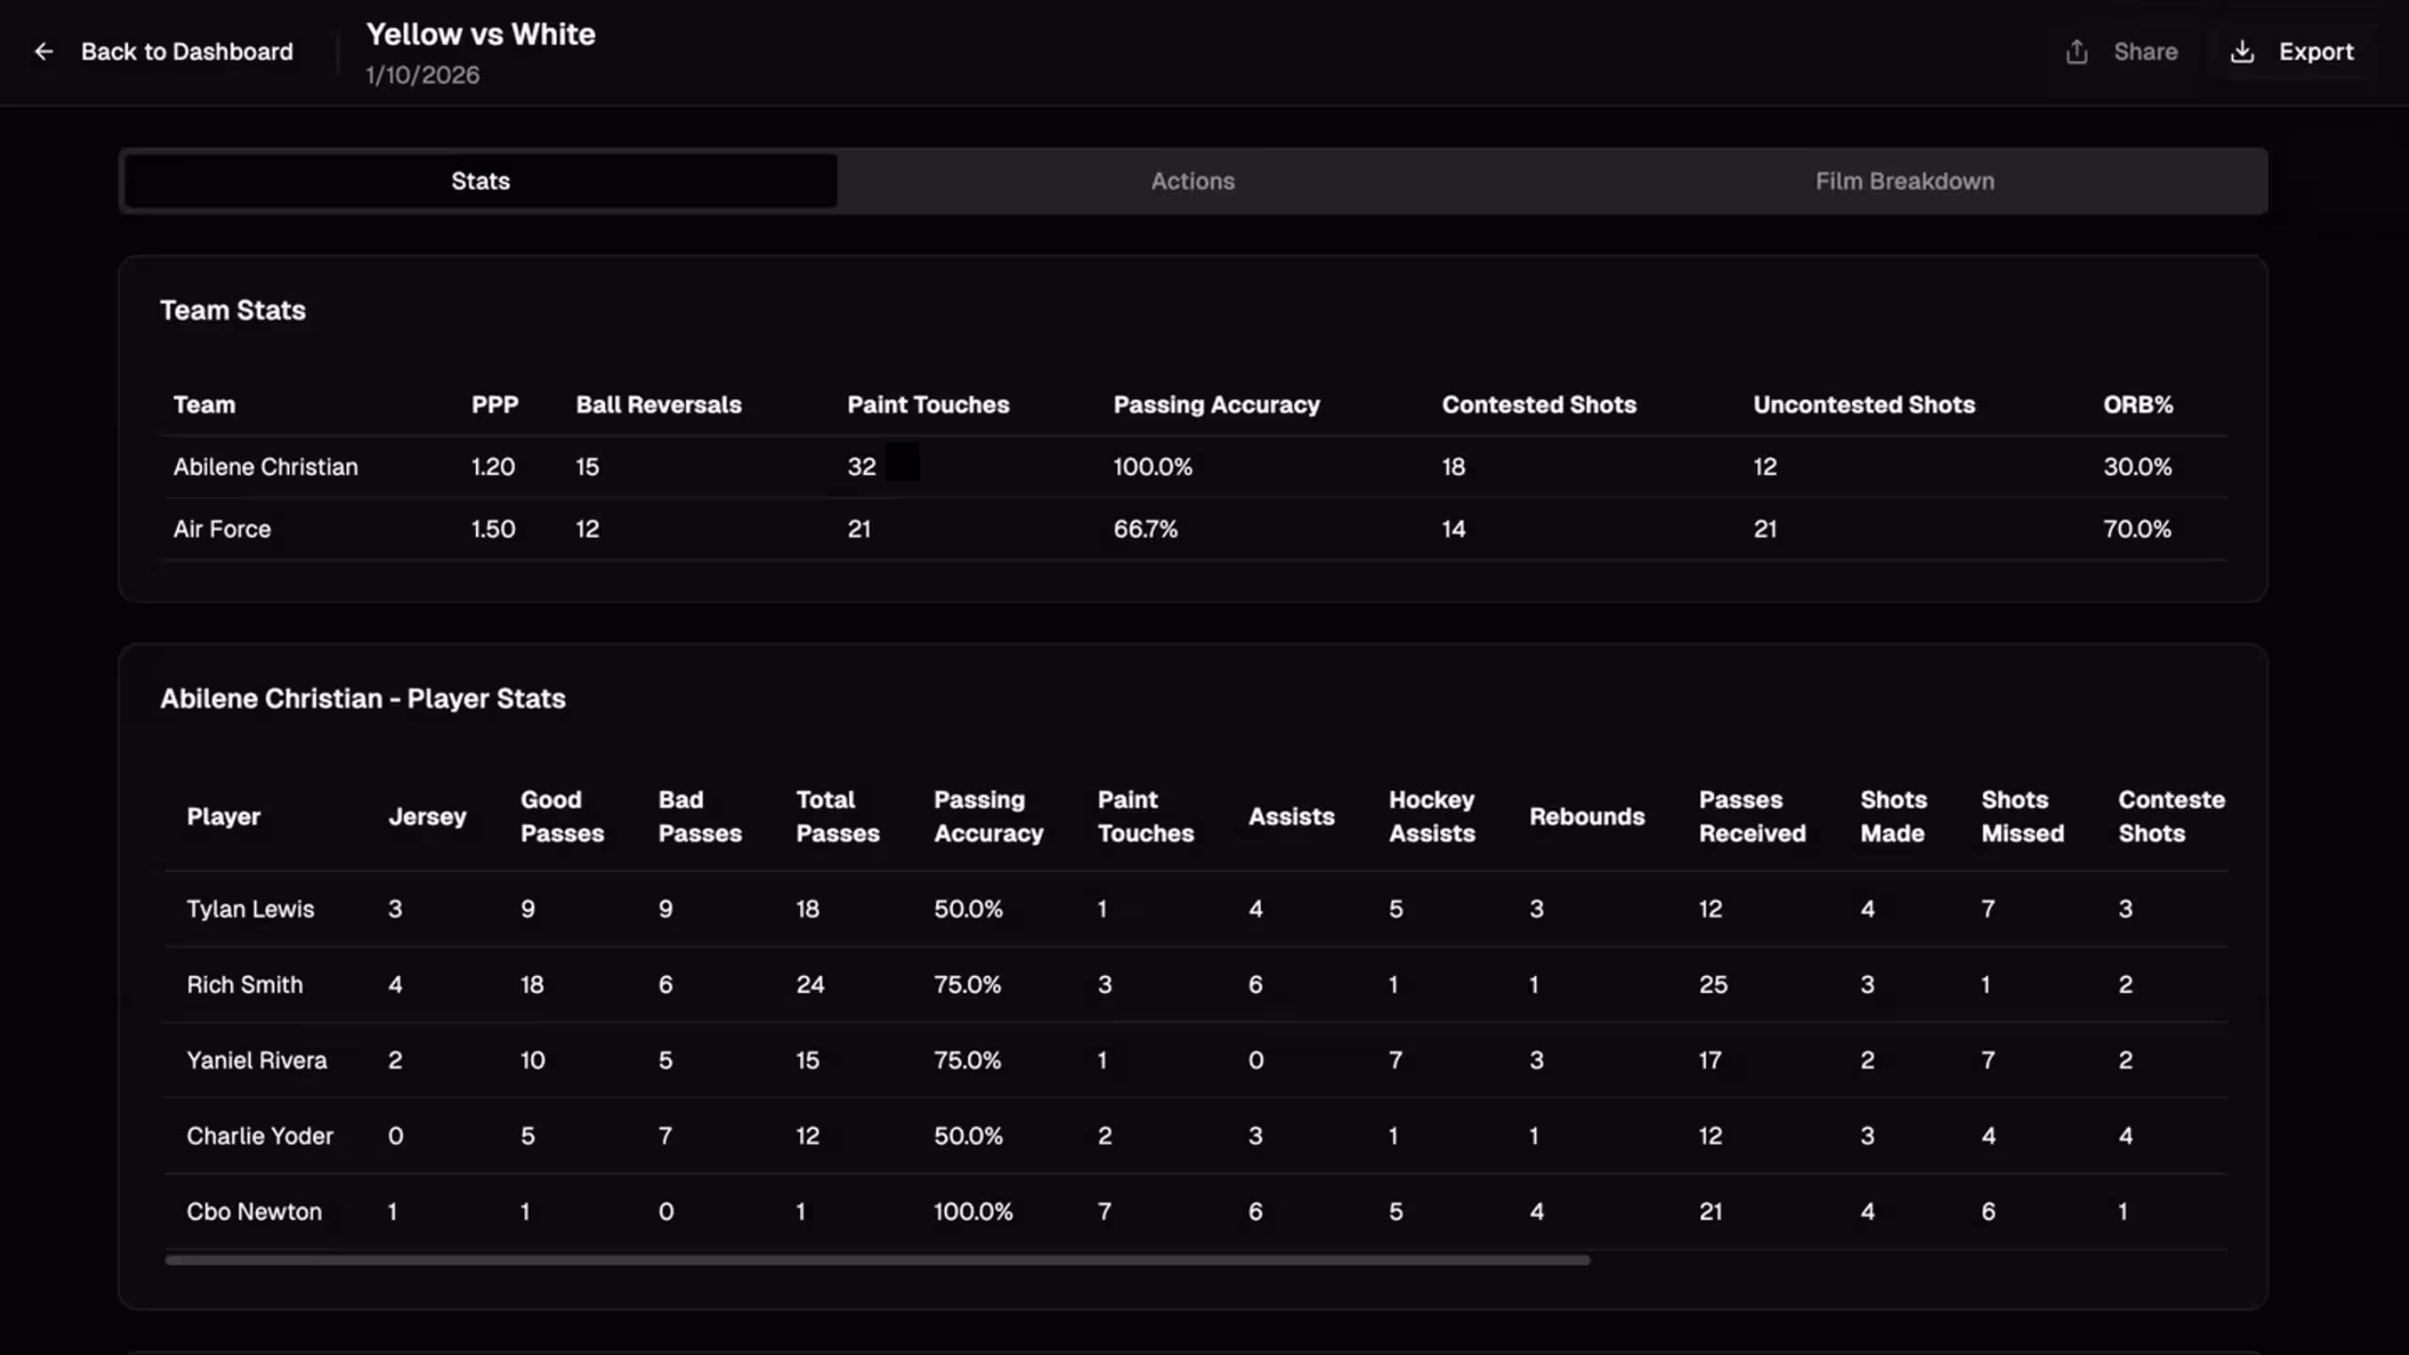Click the Passing Accuracy team column header
The width and height of the screenshot is (2409, 1355).
coord(1216,405)
